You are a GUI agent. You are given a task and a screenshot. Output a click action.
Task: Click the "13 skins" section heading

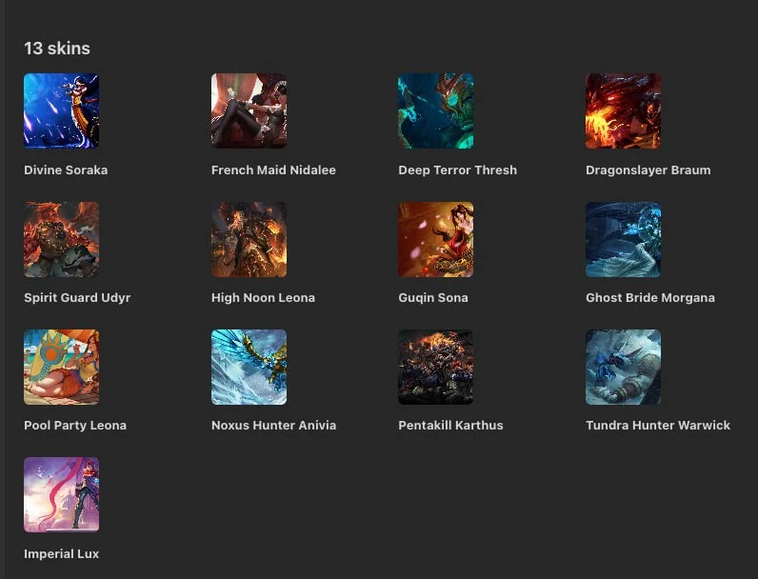click(57, 49)
